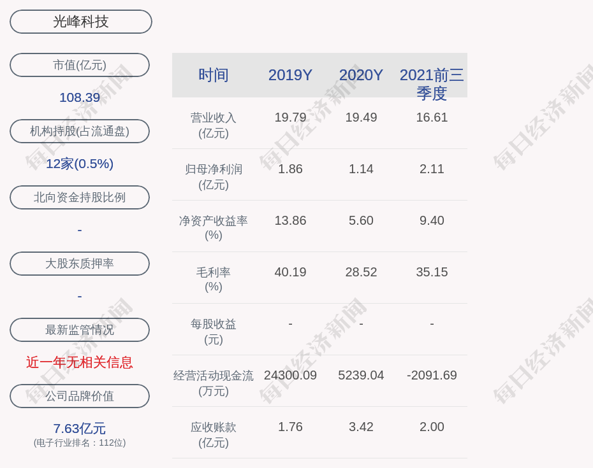Select the net profit value 1.14
Screen dimensions: 593x468
(x=361, y=169)
